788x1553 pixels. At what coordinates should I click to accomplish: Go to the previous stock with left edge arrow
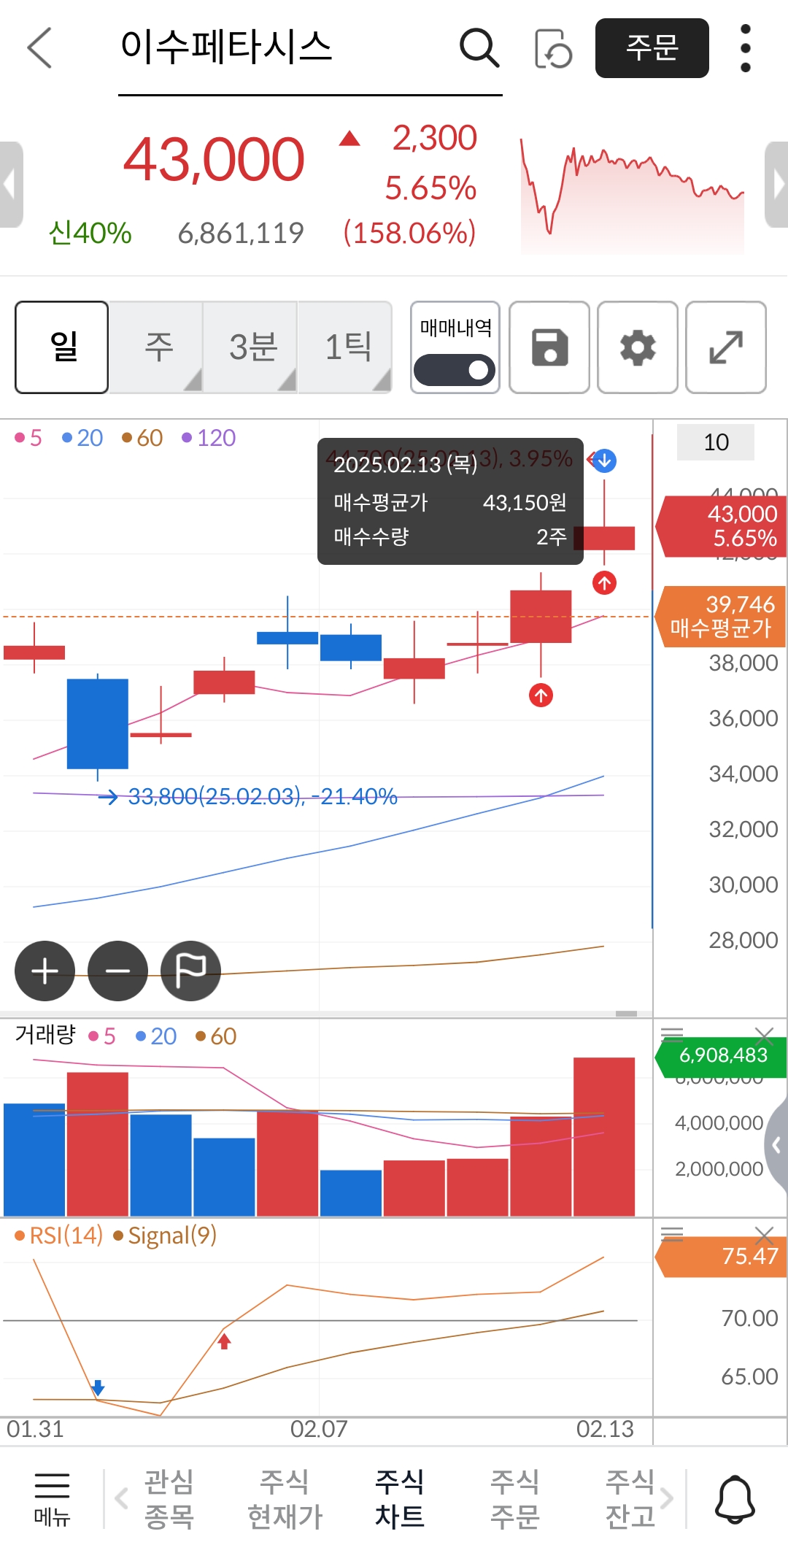pyautogui.click(x=10, y=185)
